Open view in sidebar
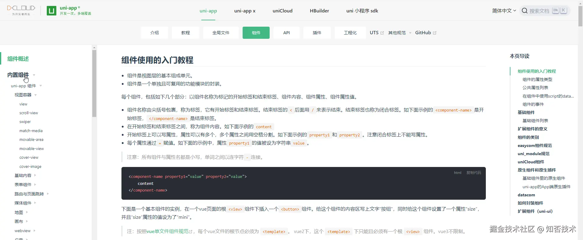Image resolution: width=583 pixels, height=240 pixels. click(23, 104)
